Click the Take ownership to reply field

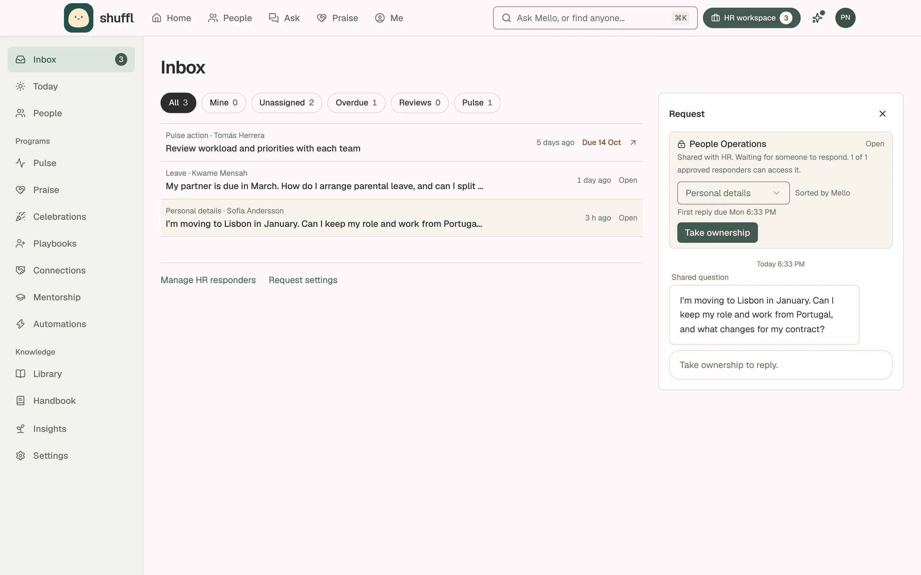point(781,365)
